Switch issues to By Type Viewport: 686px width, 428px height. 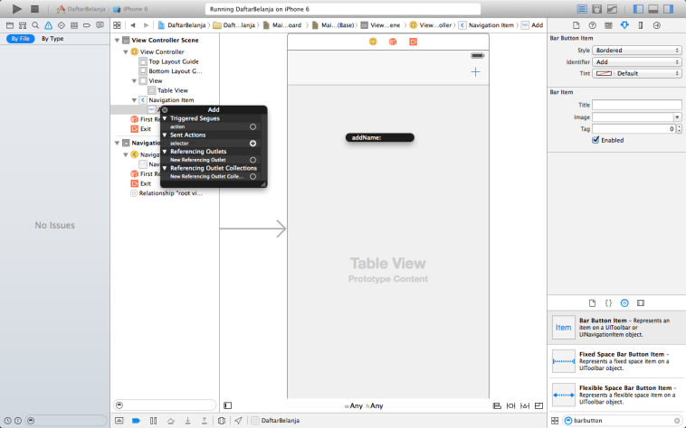pos(52,39)
